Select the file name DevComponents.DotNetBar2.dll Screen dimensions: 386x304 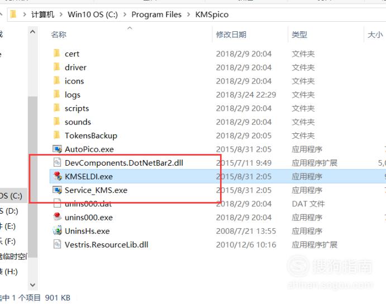click(124, 163)
